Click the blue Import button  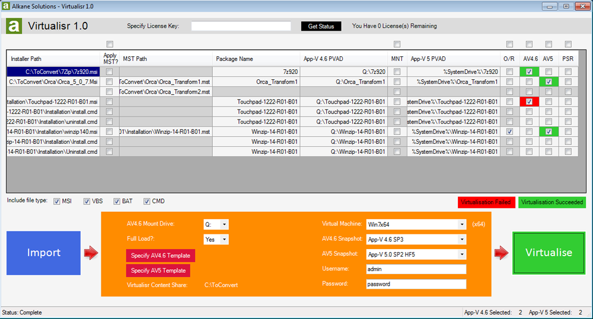click(43, 253)
